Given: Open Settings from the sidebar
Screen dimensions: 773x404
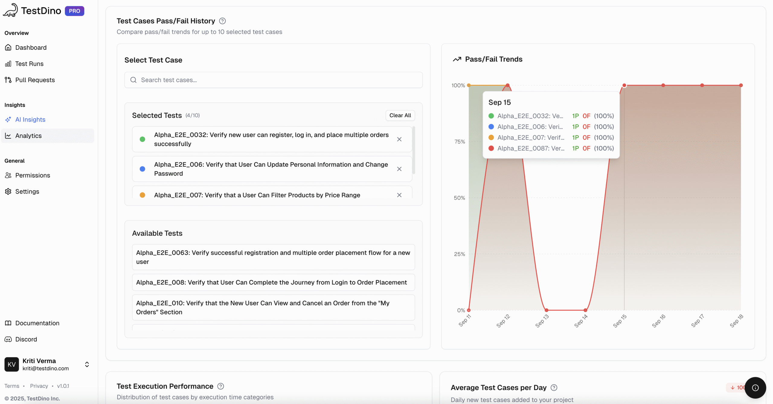Looking at the screenshot, I should (x=27, y=191).
